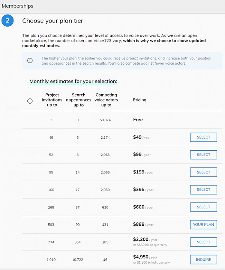
Task: Click the Choose your plan tier heading
Action: [x=52, y=21]
